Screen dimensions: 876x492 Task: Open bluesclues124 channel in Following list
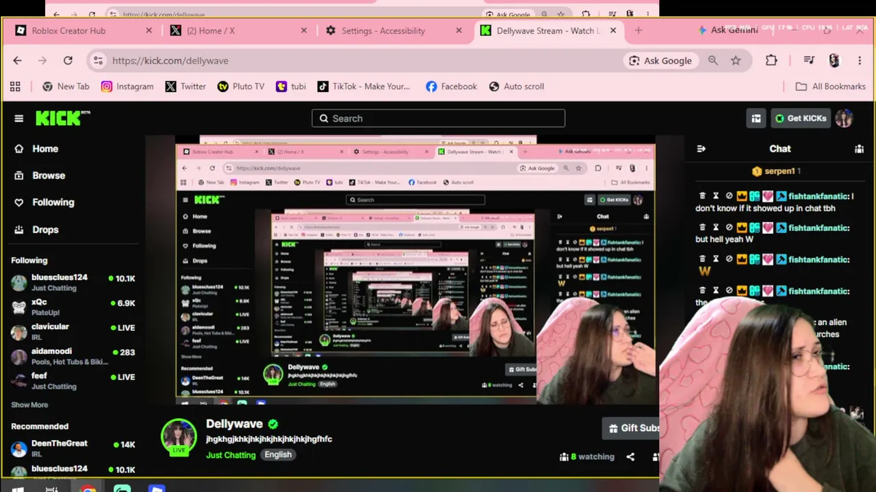[73, 282]
